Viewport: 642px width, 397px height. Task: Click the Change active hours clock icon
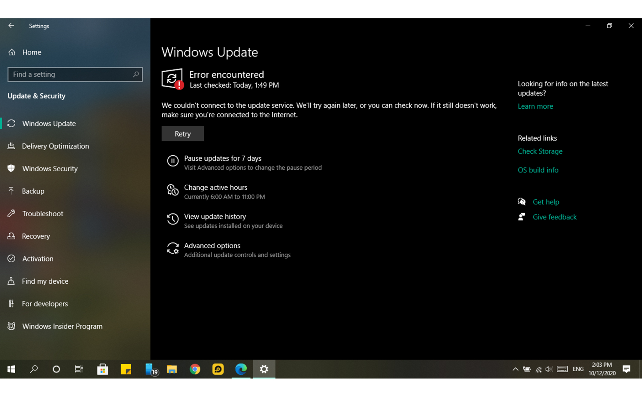click(x=173, y=190)
